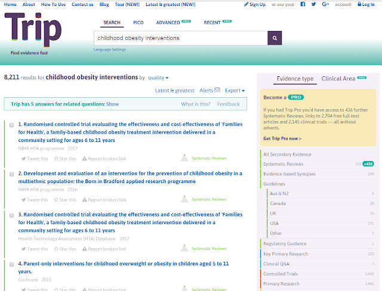382x291 pixels.
Task: Select the Evidence type tab
Action: [x=295, y=79]
